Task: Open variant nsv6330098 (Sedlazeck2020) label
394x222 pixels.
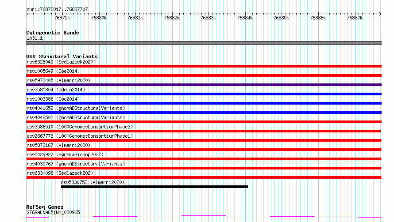Action: (61, 173)
